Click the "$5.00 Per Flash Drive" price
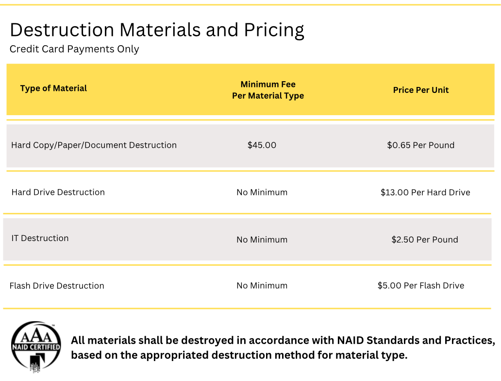 (421, 286)
